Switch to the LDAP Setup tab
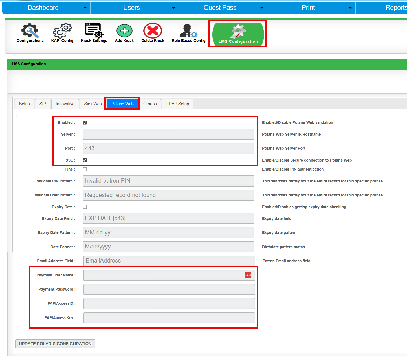The width and height of the screenshot is (407, 356). pyautogui.click(x=178, y=104)
